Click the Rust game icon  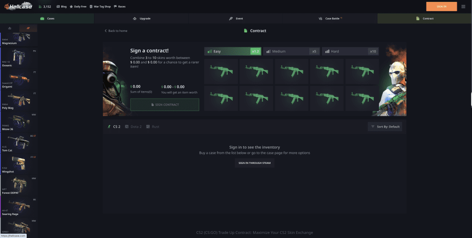pos(148,127)
